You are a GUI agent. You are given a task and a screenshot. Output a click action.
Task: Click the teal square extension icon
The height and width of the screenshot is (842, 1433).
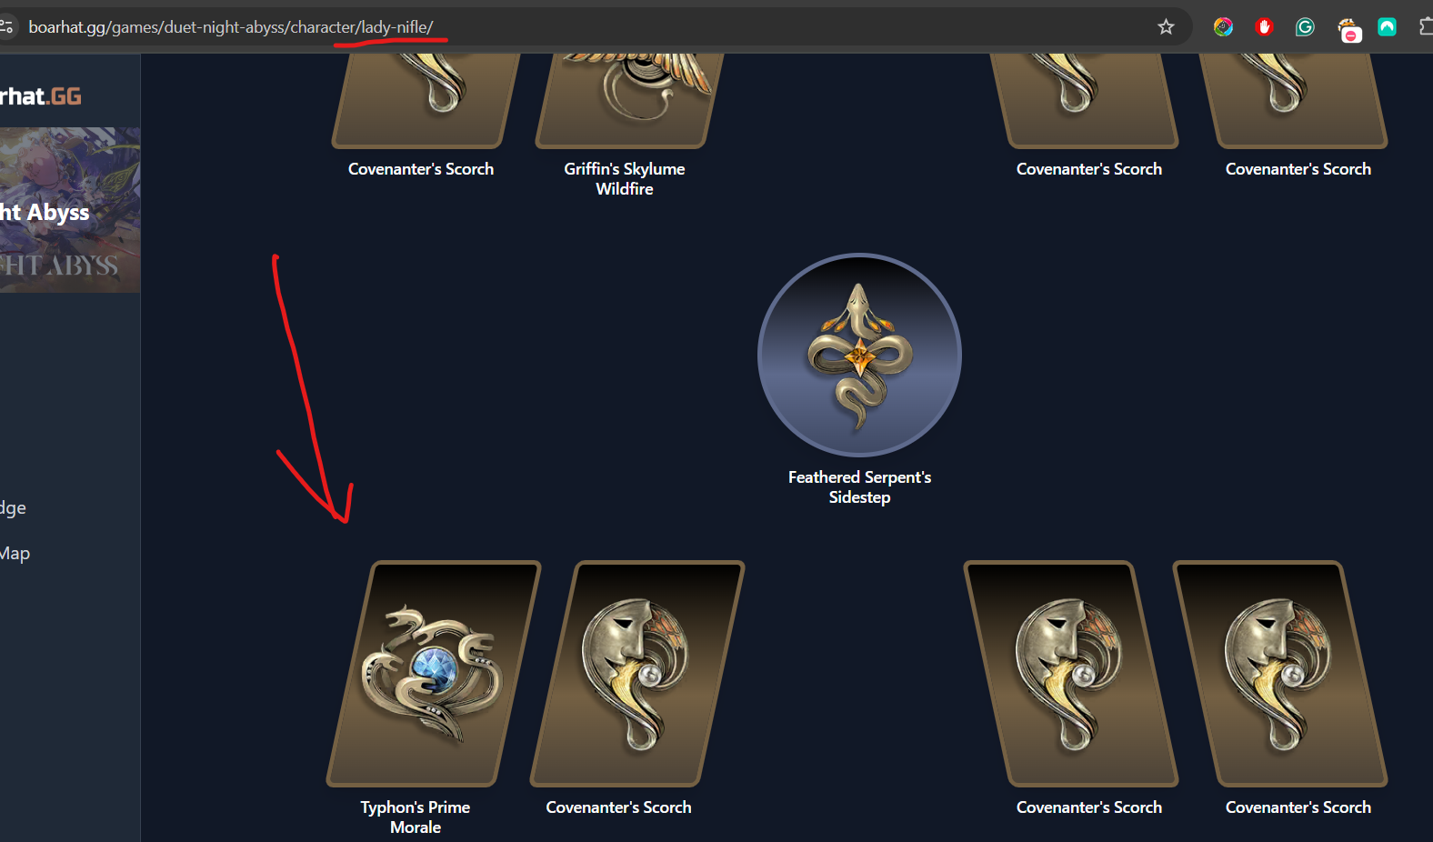(x=1387, y=27)
